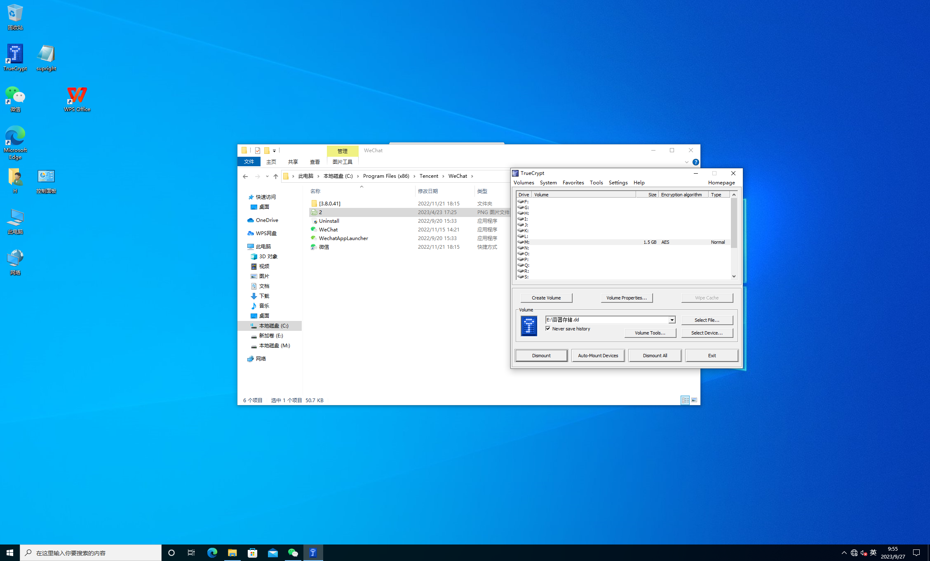The height and width of the screenshot is (561, 930).
Task: Click File Explorer taskbar icon
Action: (x=233, y=553)
